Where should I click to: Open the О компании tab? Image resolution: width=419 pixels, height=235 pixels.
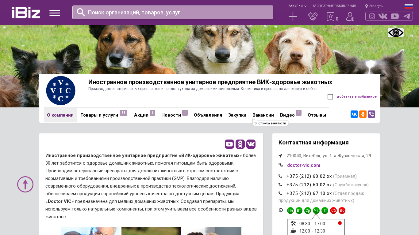tap(60, 115)
